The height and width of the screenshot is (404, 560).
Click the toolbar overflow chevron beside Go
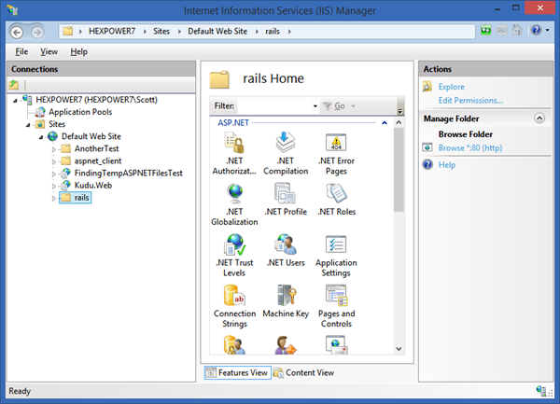click(400, 111)
